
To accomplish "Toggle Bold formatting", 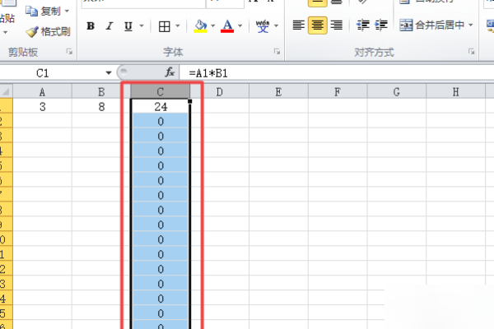I will click(x=91, y=26).
